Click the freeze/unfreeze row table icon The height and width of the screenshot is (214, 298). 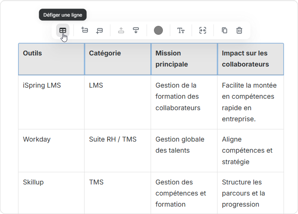pyautogui.click(x=63, y=30)
